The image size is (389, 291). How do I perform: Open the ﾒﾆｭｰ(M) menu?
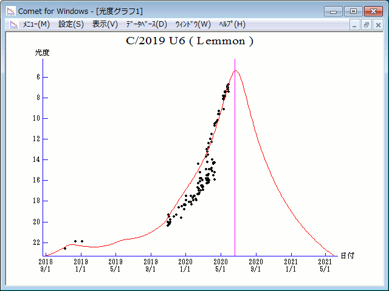coord(36,24)
